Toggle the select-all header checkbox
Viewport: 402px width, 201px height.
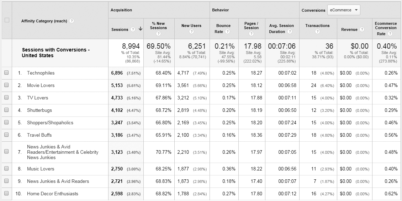coord(7,20)
